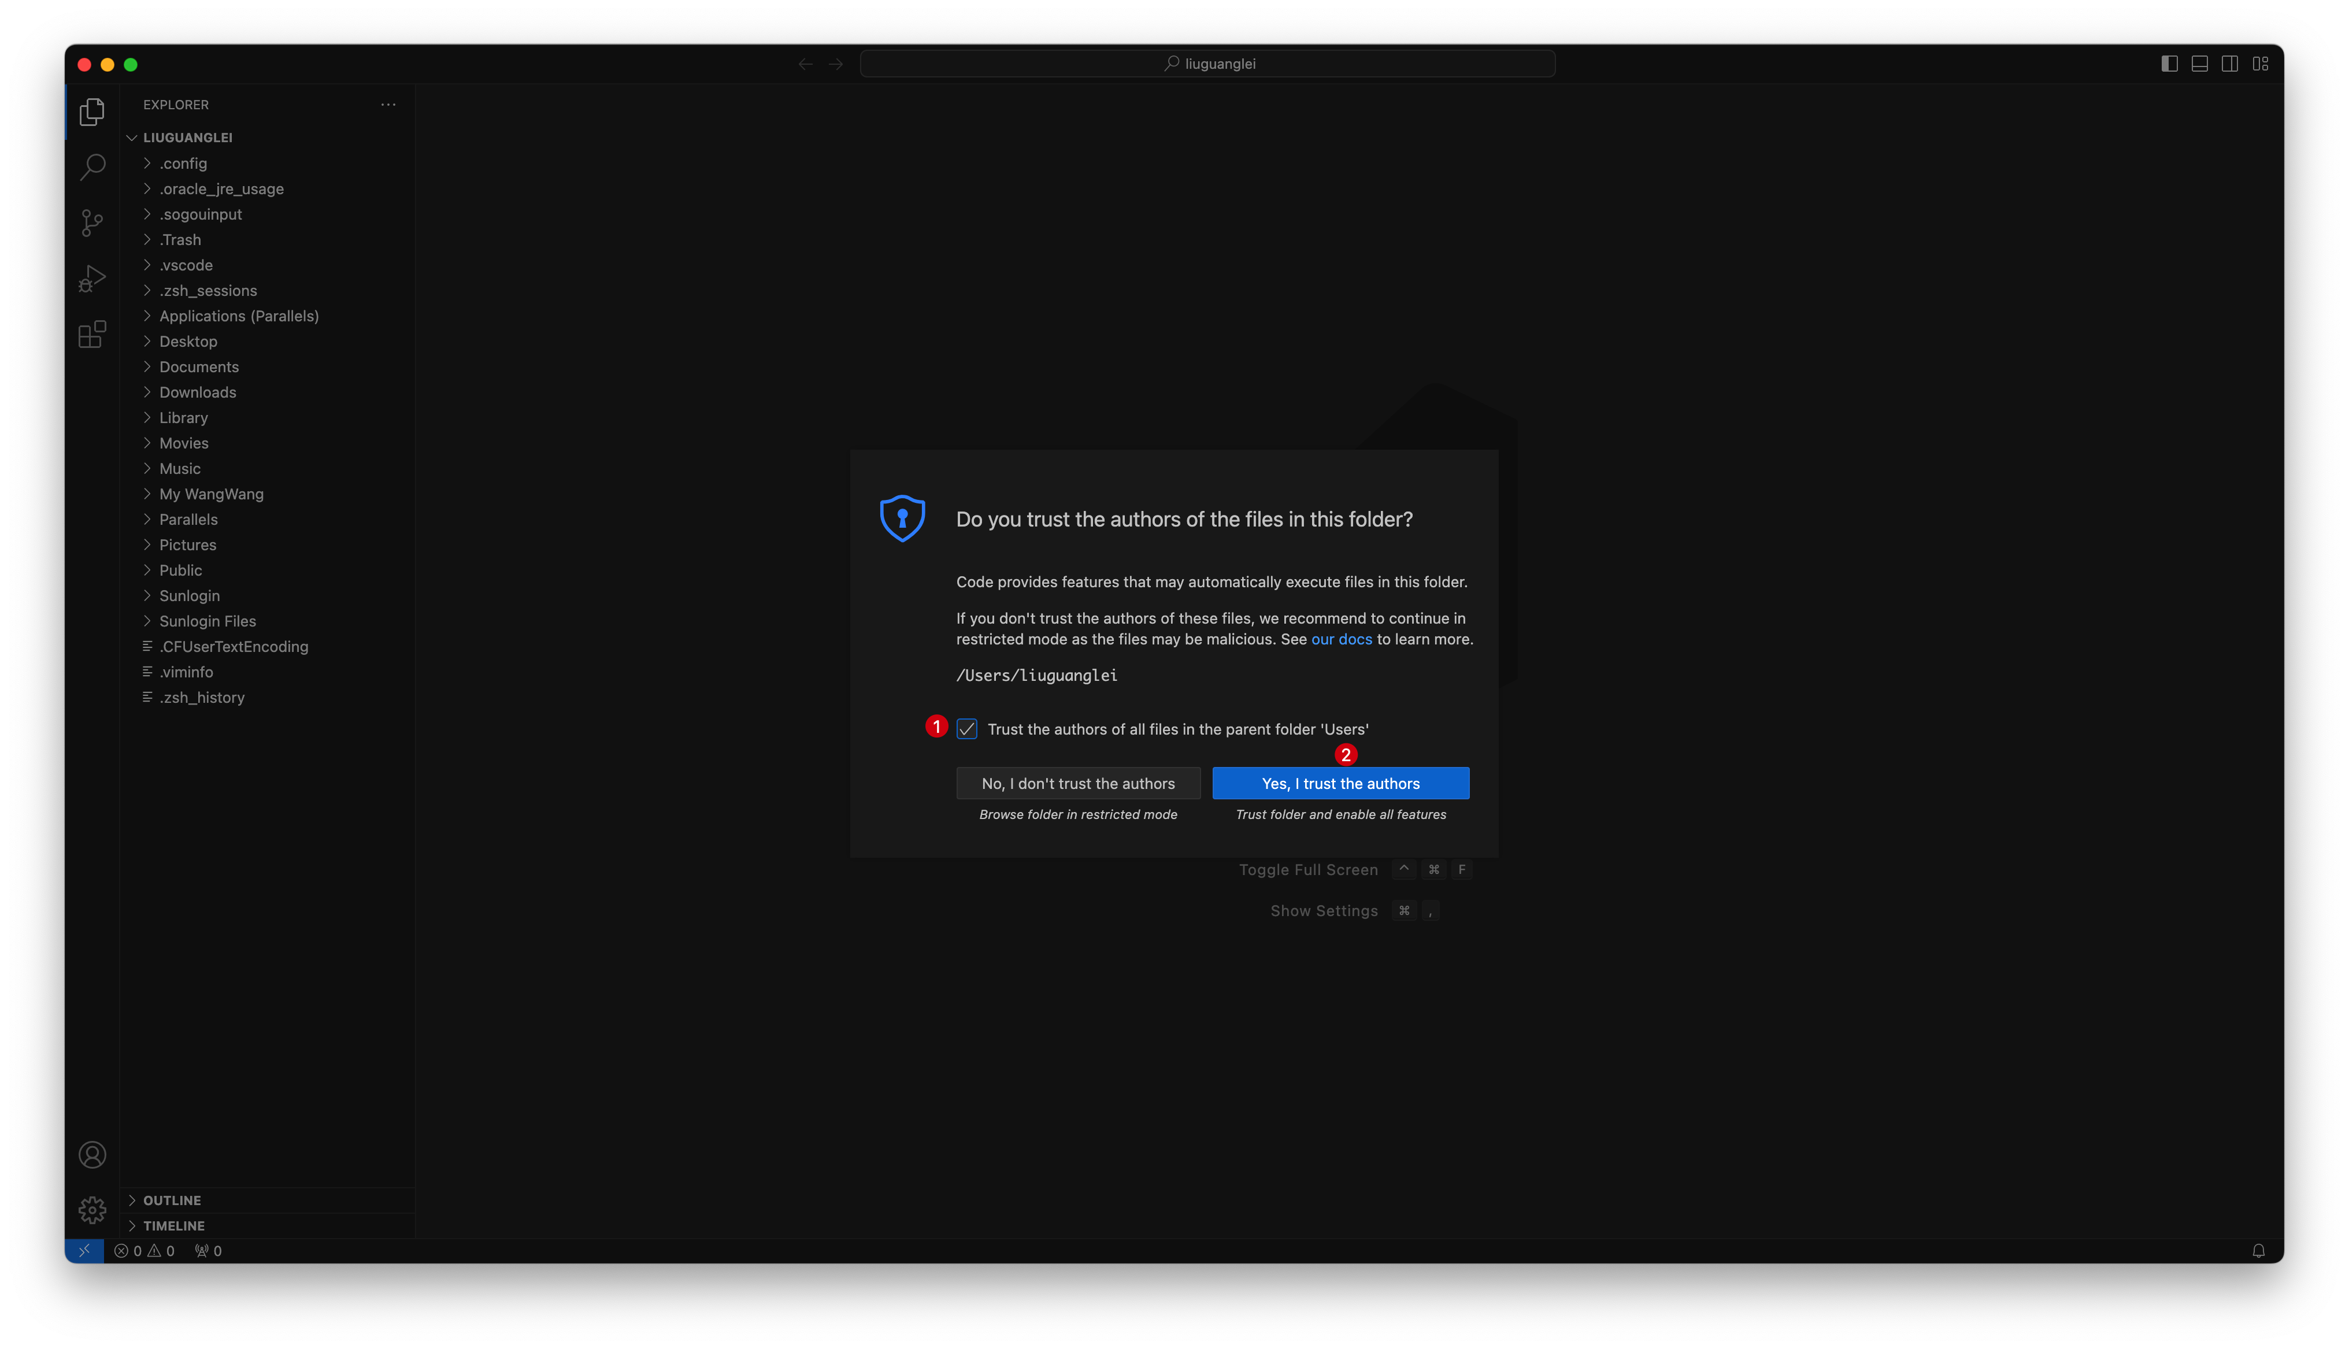Click 'No, I don't trust the authors' button
Image resolution: width=2349 pixels, height=1349 pixels.
coord(1078,783)
